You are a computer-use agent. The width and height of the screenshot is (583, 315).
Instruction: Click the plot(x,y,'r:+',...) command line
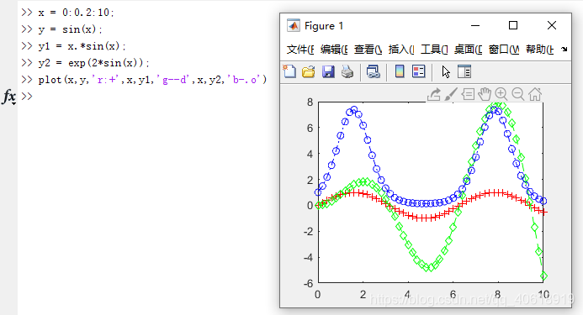click(152, 80)
